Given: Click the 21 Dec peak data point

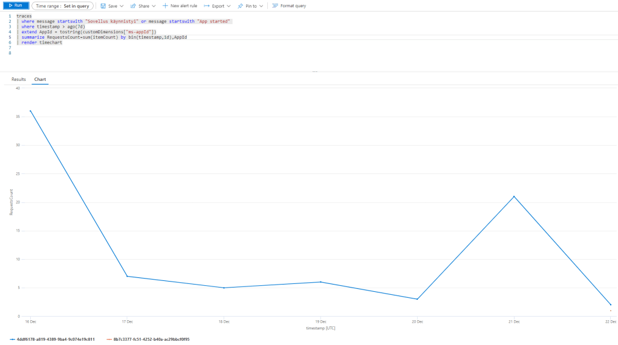Looking at the screenshot, I should [514, 196].
